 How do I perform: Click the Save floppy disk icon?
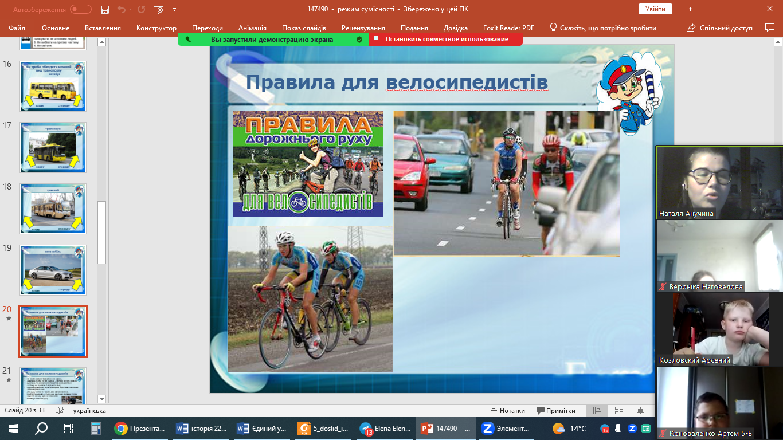pos(105,9)
